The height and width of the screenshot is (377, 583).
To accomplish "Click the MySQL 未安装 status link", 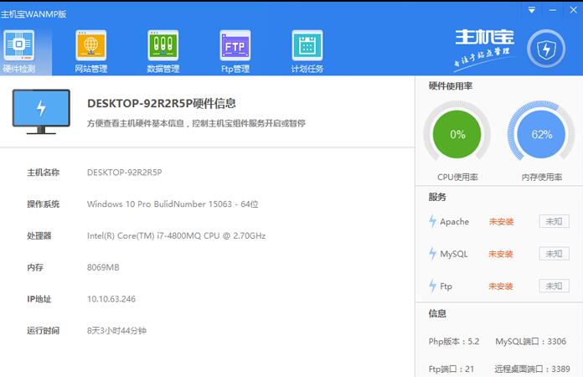I will point(501,254).
